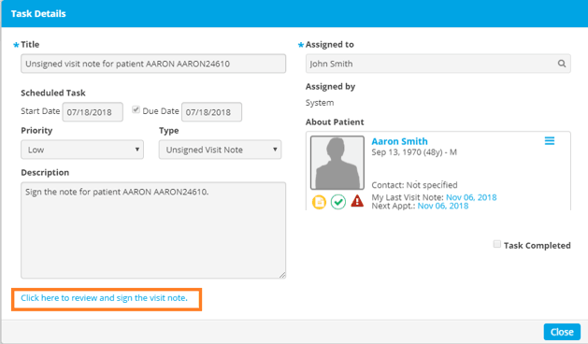This screenshot has width=588, height=344.
Task: Click the 'Task Details' header title
Action: [x=38, y=14]
